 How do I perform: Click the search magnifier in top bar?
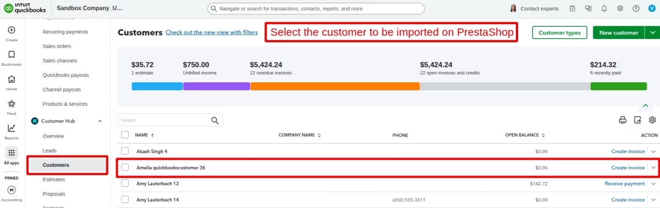tap(213, 9)
